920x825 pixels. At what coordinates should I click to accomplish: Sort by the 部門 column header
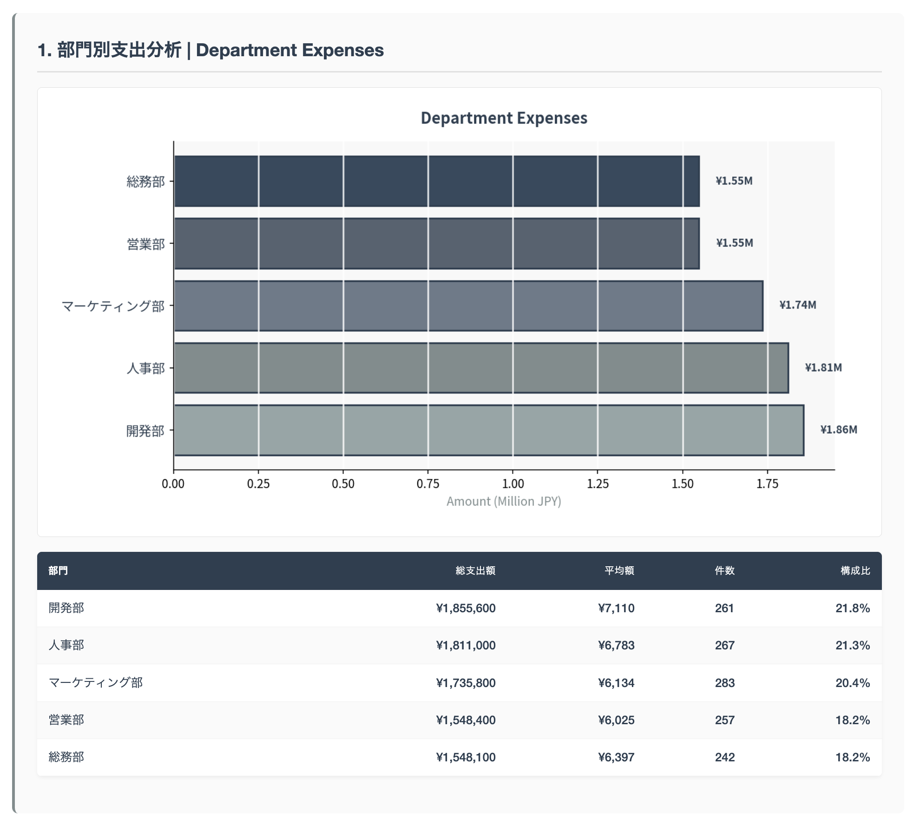coord(57,571)
